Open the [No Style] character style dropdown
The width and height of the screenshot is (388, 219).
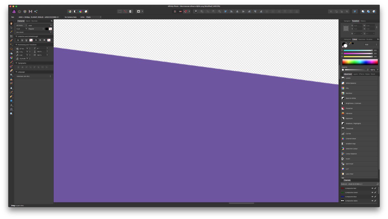coord(34,32)
